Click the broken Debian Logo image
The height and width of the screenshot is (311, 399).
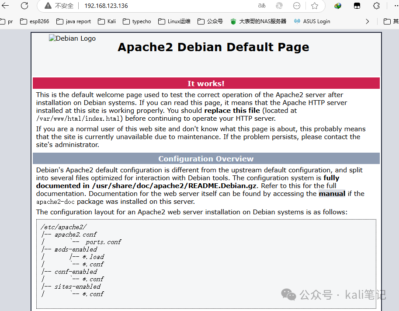pos(72,38)
